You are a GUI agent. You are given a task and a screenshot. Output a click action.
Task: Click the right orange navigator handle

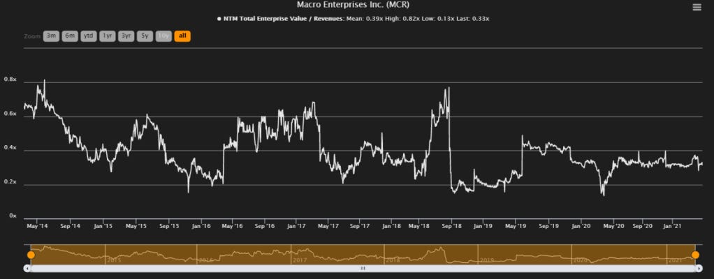695,255
